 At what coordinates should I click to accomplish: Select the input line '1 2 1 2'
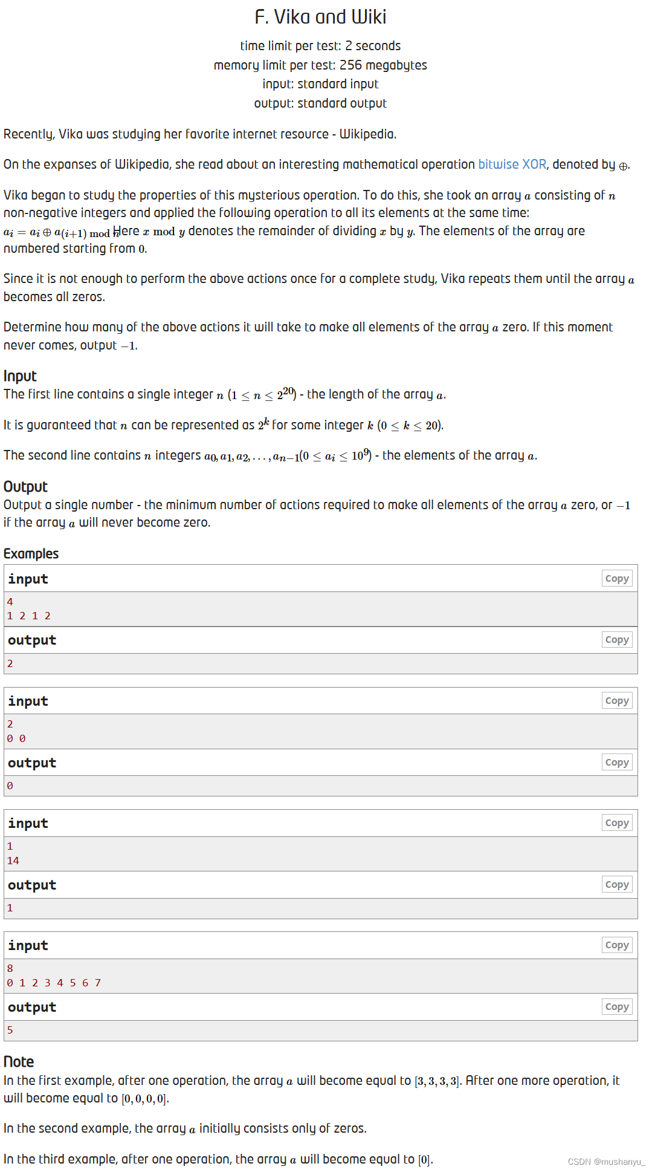[28, 616]
